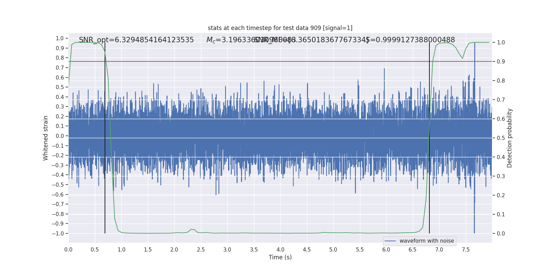The height and width of the screenshot is (273, 547).
Task: Click the x-axis tick label 5.5
Action: 360,249
